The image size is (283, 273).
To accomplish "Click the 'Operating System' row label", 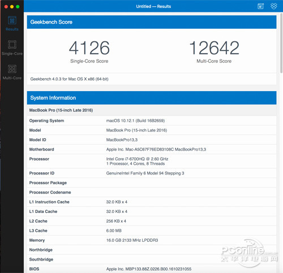I will click(x=46, y=121).
